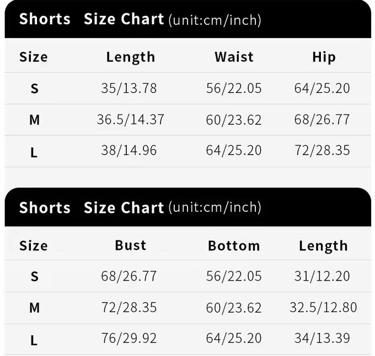Select the 68/26.77 hip cell
375x356 pixels.
tap(322, 119)
